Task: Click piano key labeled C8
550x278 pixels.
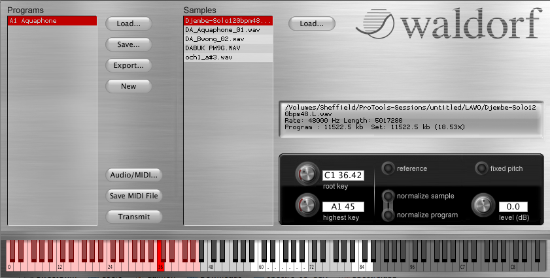Action: point(513,266)
